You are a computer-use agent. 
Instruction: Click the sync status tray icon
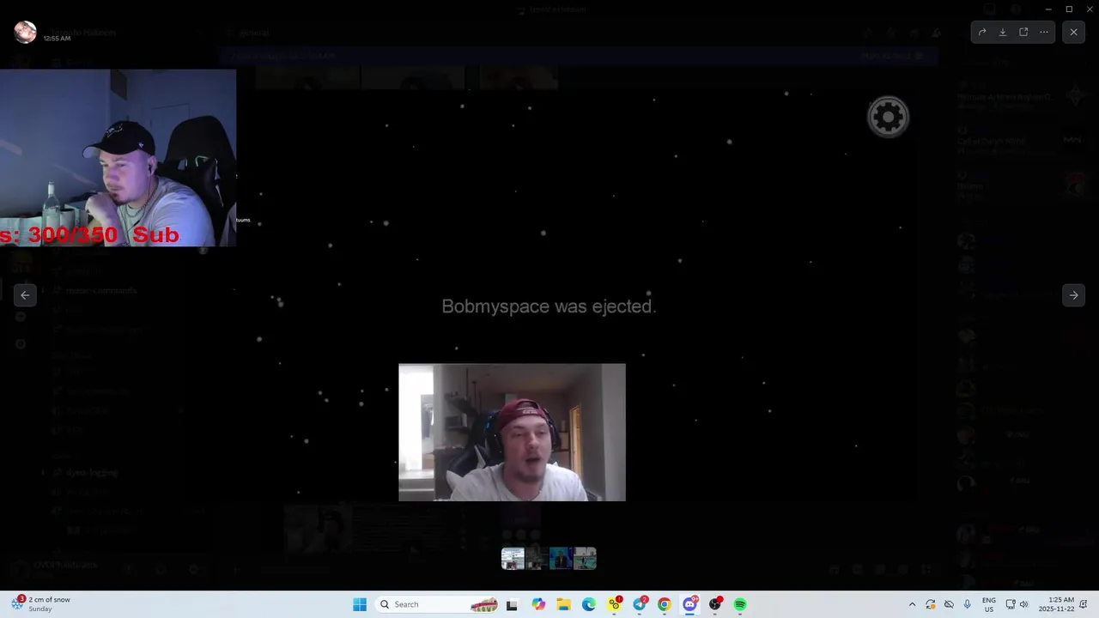coord(930,604)
